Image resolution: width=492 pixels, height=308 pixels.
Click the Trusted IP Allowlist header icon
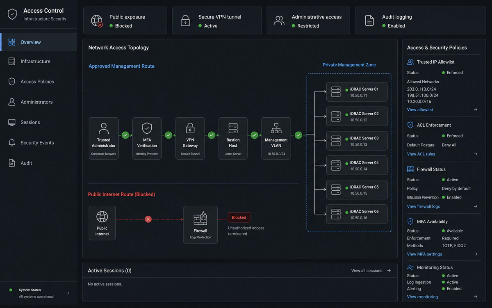pyautogui.click(x=410, y=62)
